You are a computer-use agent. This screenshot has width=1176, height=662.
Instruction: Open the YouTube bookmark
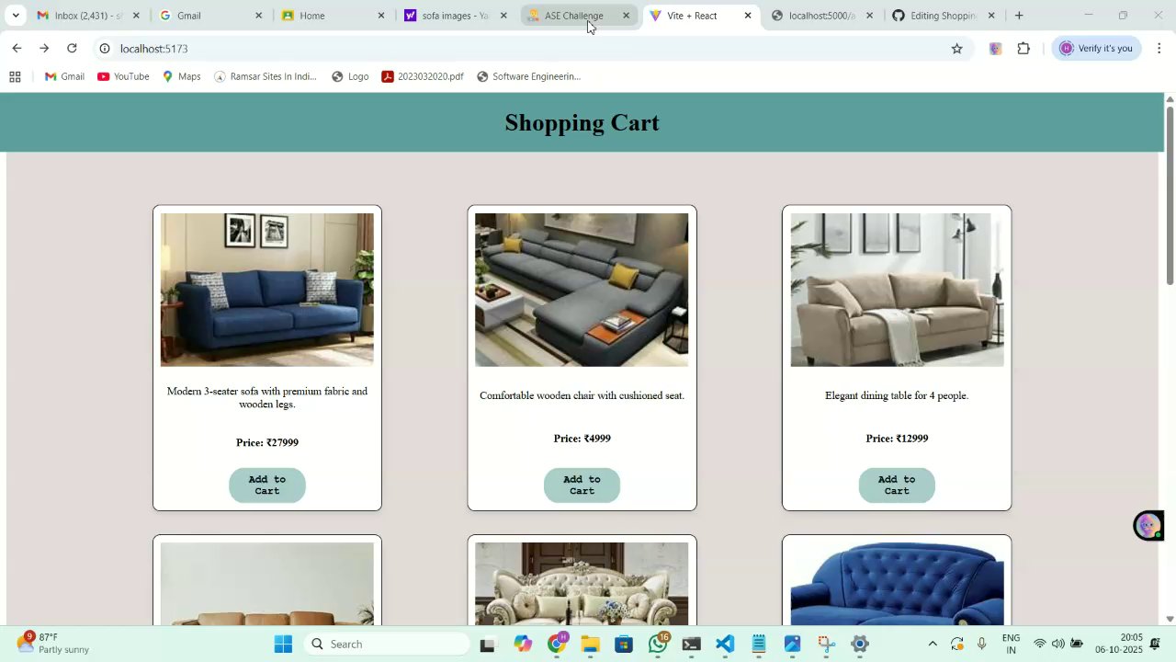[x=123, y=77]
